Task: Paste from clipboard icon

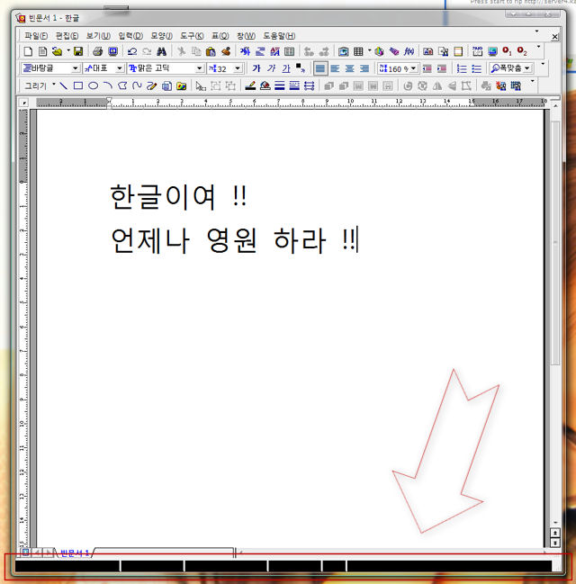Action: (x=211, y=51)
